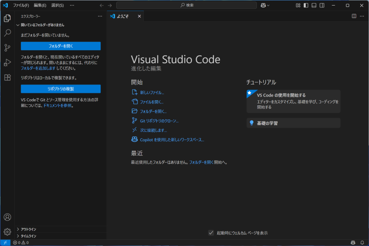Click the remote window status bar icon
Viewport: 369px width, 246px height.
5,242
